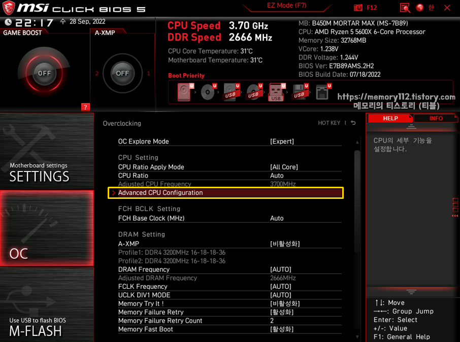Screen dimensions: 460x342
Task: Open the INFO tab
Action: pos(436,118)
